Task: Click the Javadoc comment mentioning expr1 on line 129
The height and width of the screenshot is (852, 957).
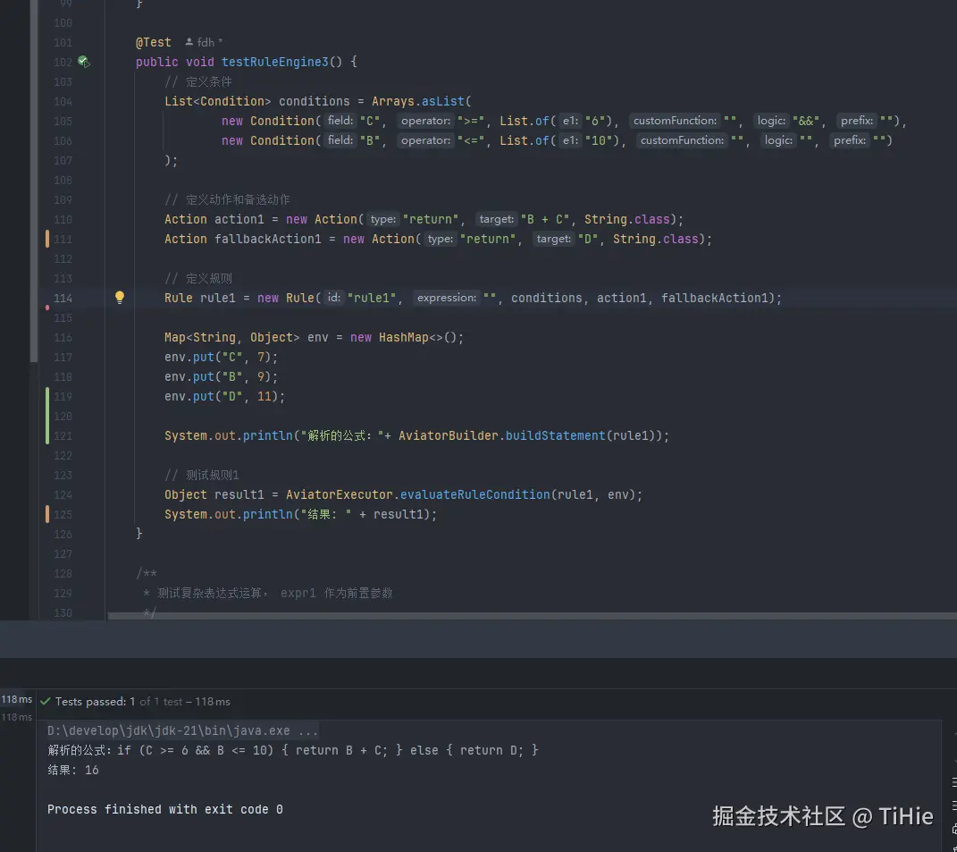Action: [x=267, y=593]
